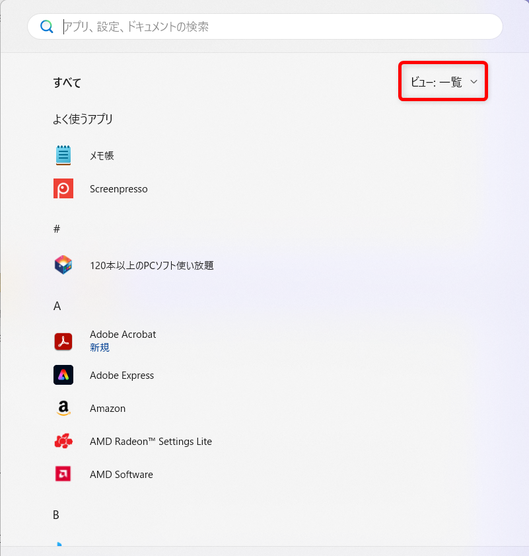Select the メモ帳 app name
This screenshot has width=529, height=556.
click(102, 155)
